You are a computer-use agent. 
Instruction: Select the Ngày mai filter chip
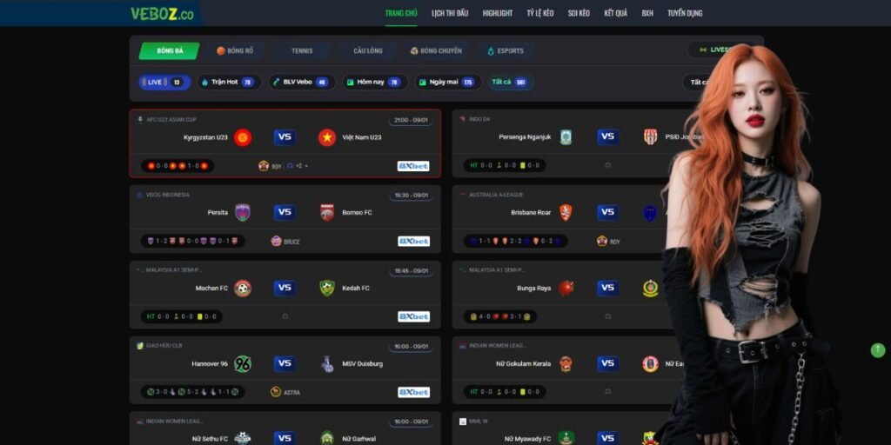coord(448,83)
